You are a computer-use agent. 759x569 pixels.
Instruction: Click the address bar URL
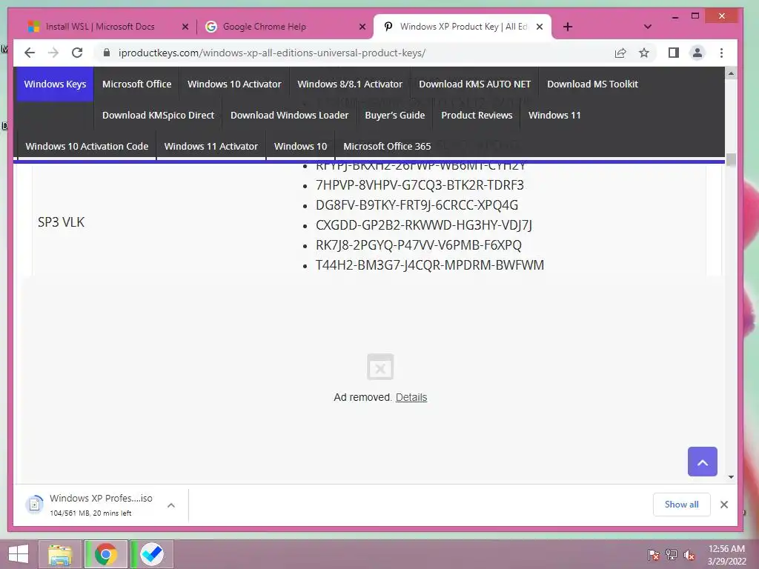click(x=272, y=53)
